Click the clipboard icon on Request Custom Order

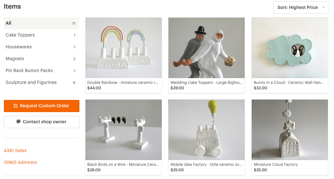click(16, 106)
